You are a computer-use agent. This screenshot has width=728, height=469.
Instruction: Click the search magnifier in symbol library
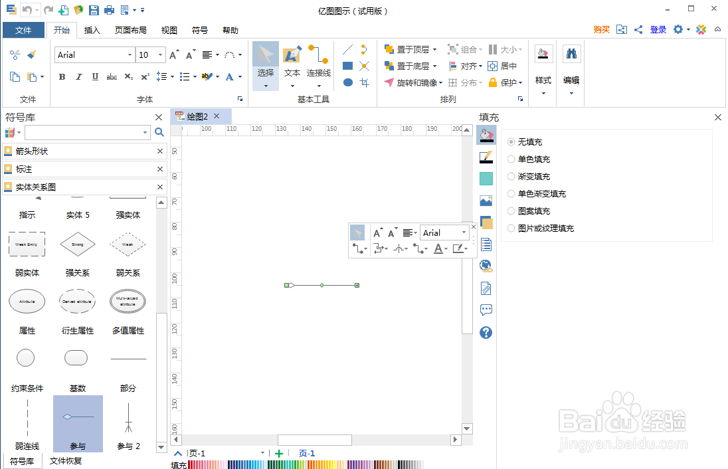(x=159, y=132)
